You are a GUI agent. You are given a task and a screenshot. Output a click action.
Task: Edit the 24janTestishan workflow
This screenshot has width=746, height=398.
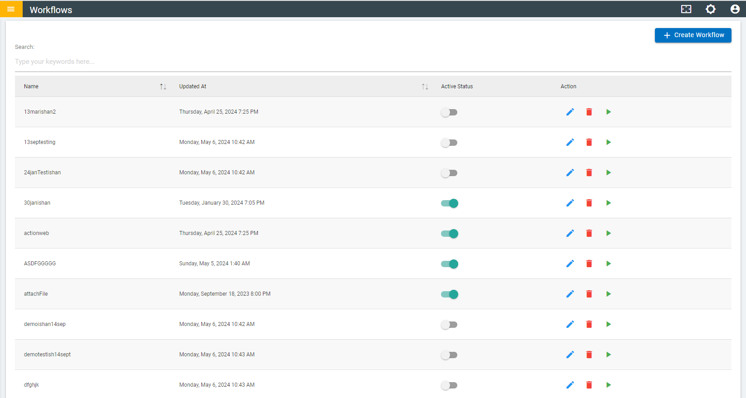[570, 173]
